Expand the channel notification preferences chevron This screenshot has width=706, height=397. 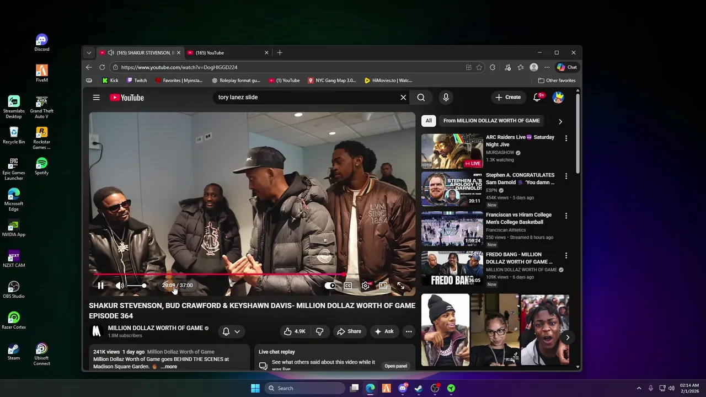coord(237,331)
